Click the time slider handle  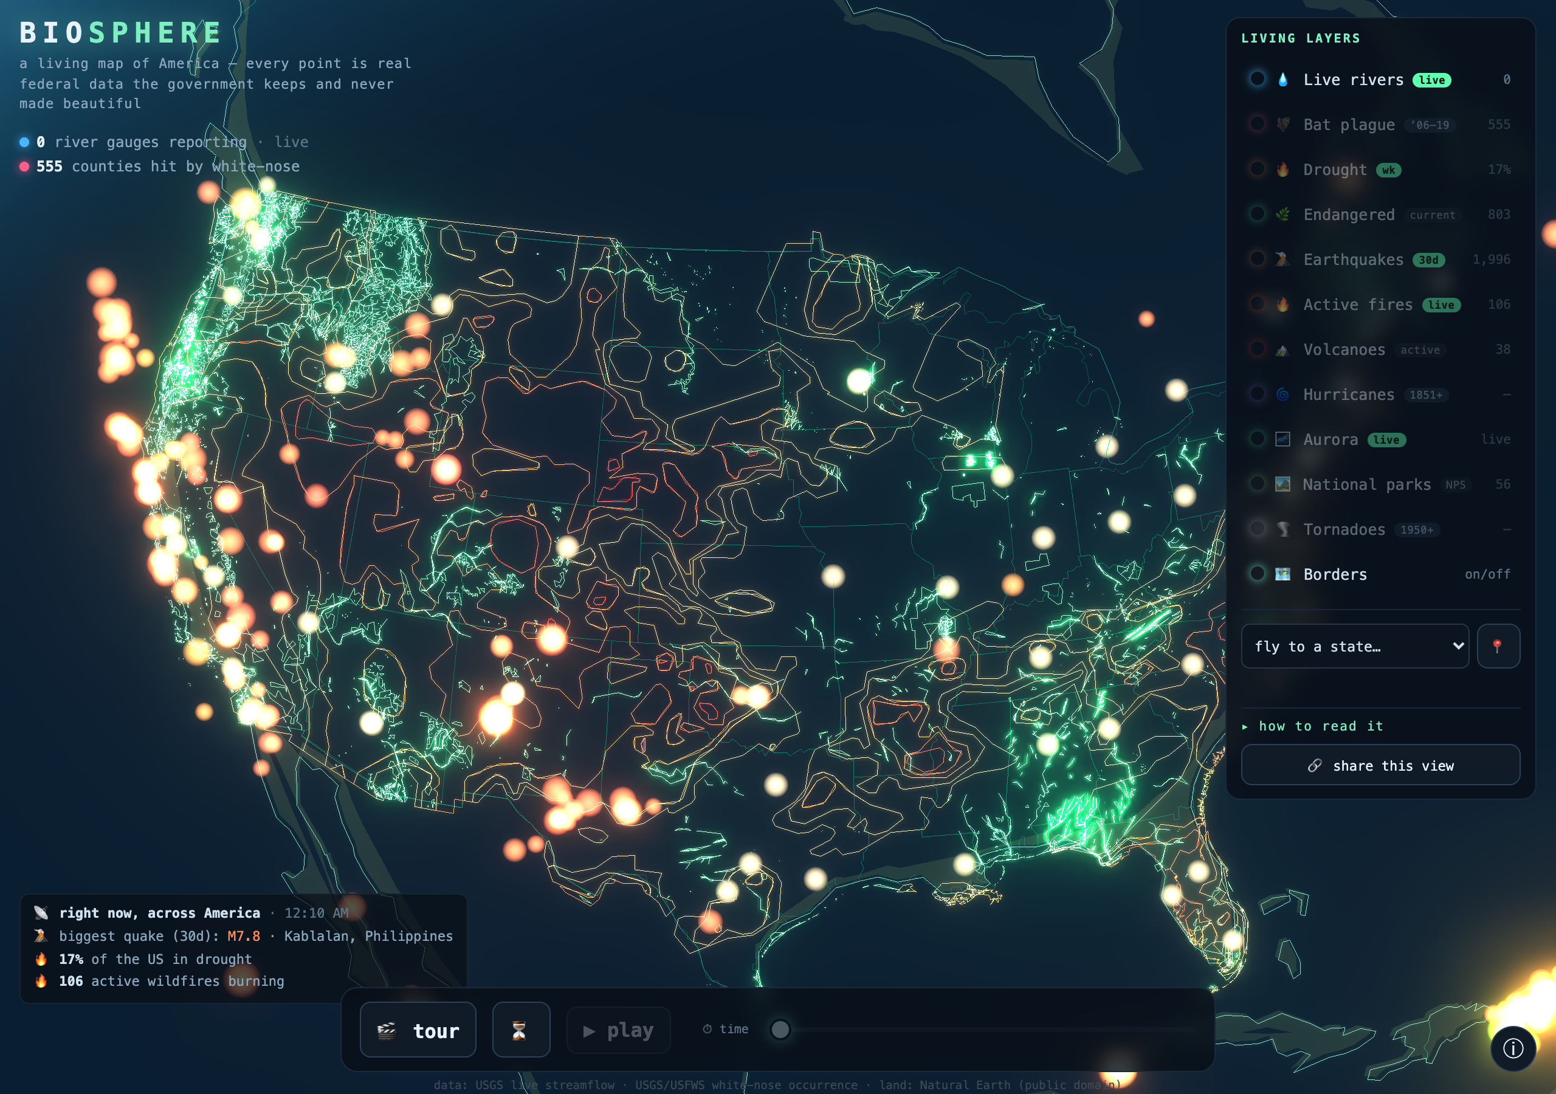click(780, 1030)
